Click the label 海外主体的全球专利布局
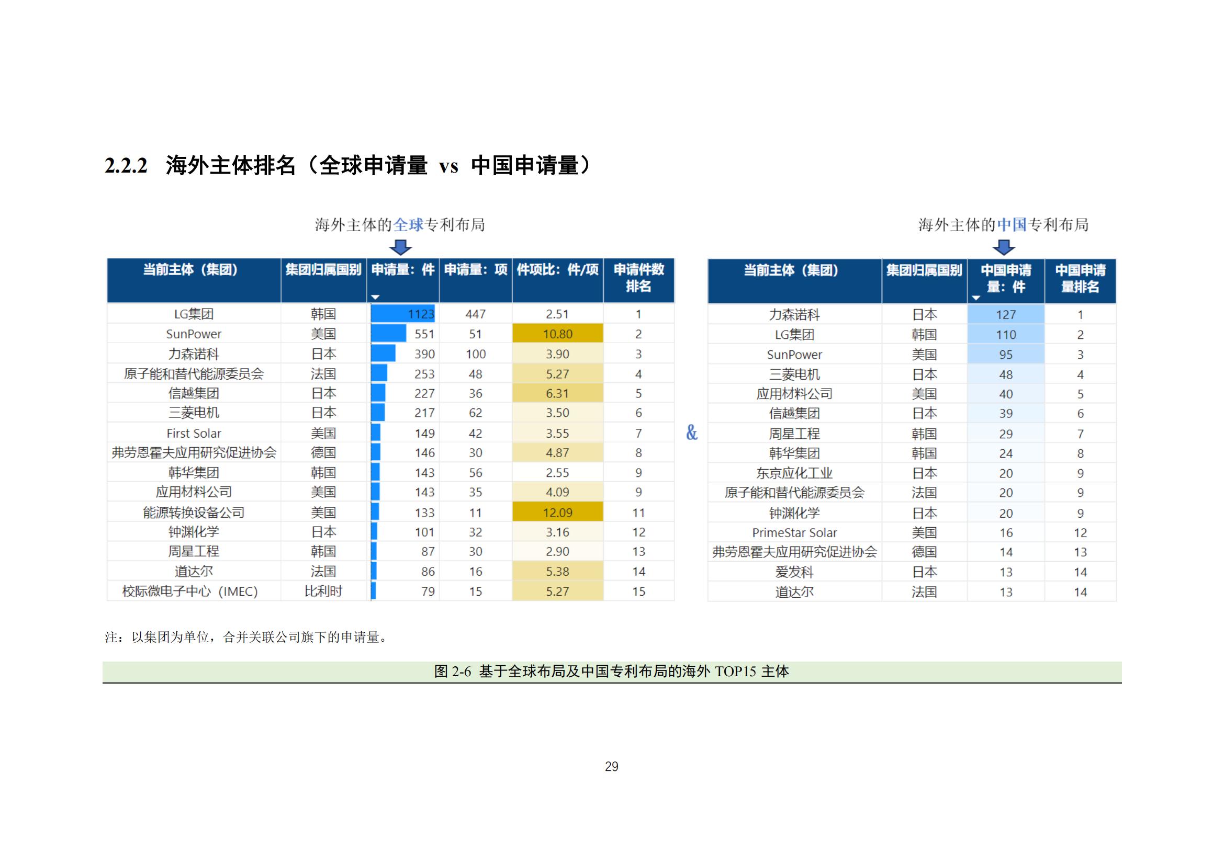Image resolution: width=1224 pixels, height=865 pixels. click(x=400, y=225)
